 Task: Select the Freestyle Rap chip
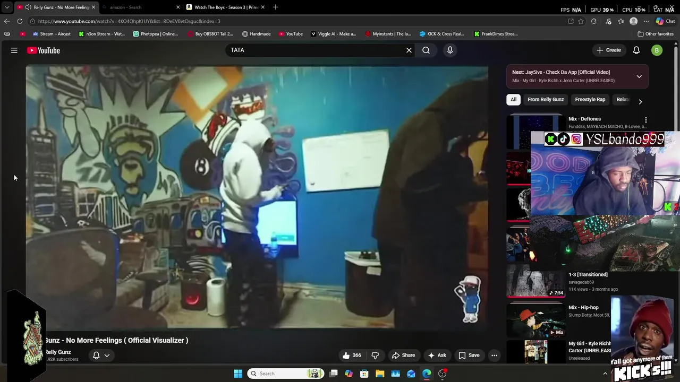point(590,100)
